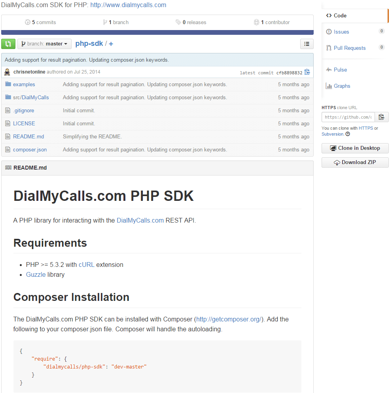The width and height of the screenshot is (390, 393).
Task: Open the Code tab in sidebar
Action: pos(340,15)
